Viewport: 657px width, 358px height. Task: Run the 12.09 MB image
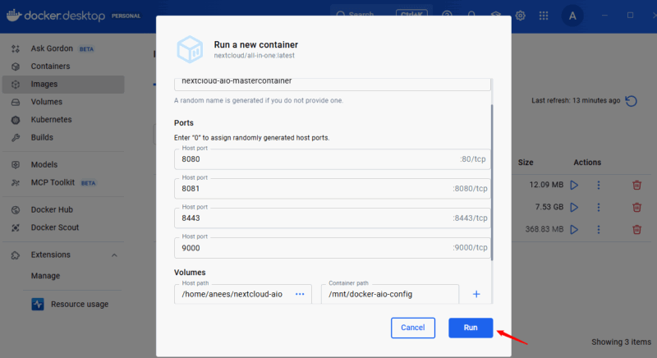click(x=574, y=185)
